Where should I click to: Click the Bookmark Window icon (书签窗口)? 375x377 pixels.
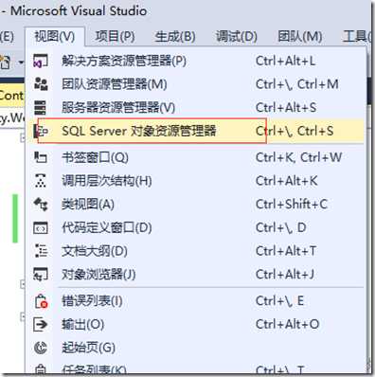point(41,157)
